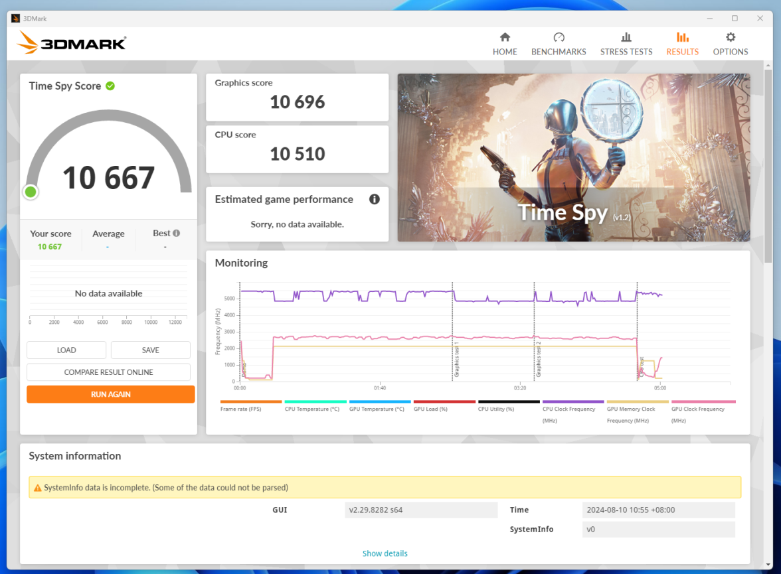Click green validation checkmark beside Time Spy Score

(x=110, y=86)
